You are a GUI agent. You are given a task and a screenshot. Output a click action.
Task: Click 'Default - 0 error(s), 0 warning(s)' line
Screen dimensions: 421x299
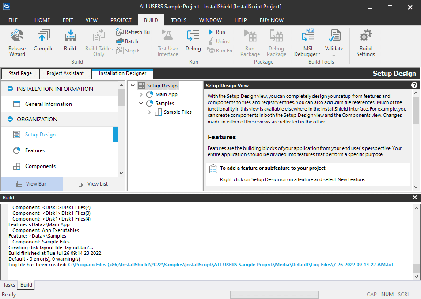tap(44, 259)
